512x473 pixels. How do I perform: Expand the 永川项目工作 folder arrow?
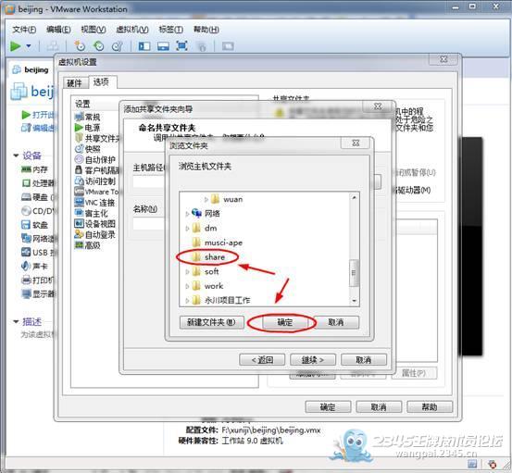[x=187, y=300]
